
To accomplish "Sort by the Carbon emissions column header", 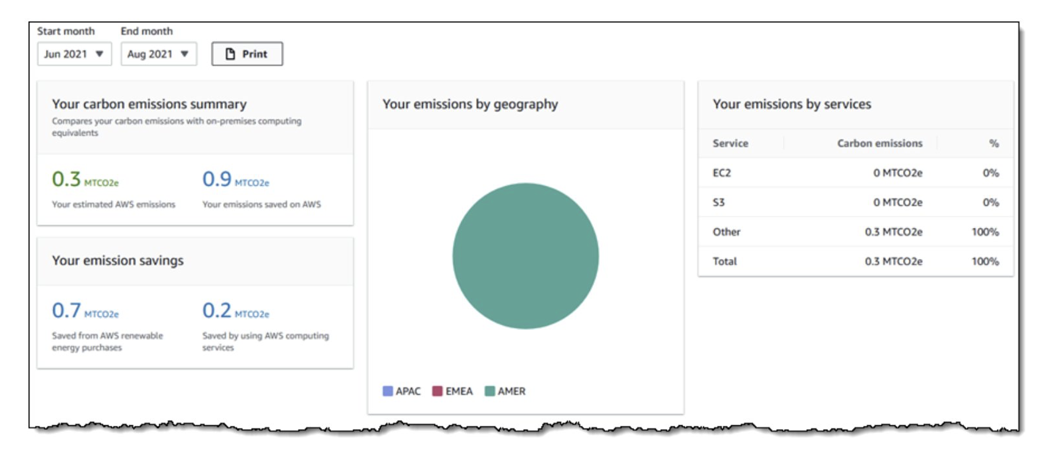I will pos(880,143).
